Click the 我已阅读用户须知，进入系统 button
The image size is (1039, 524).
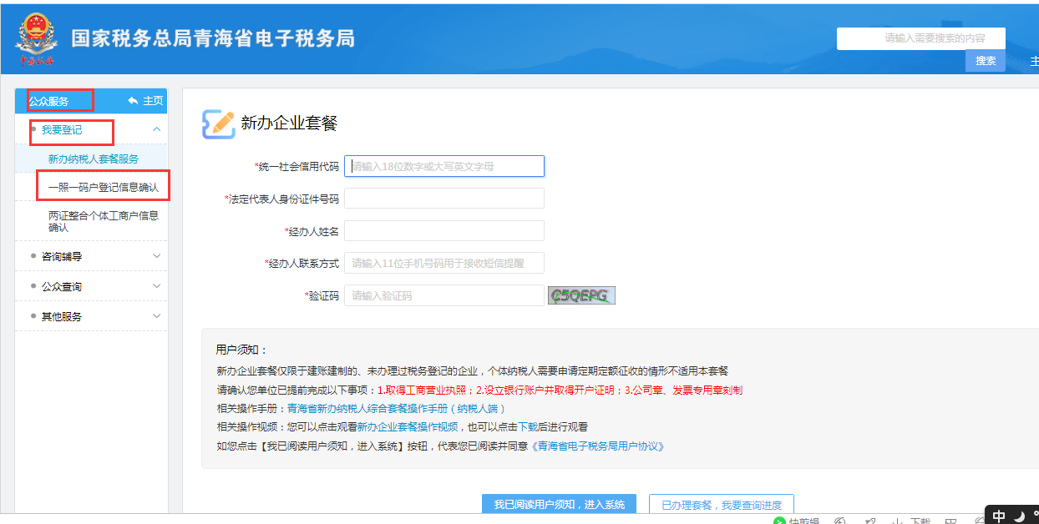point(558,504)
